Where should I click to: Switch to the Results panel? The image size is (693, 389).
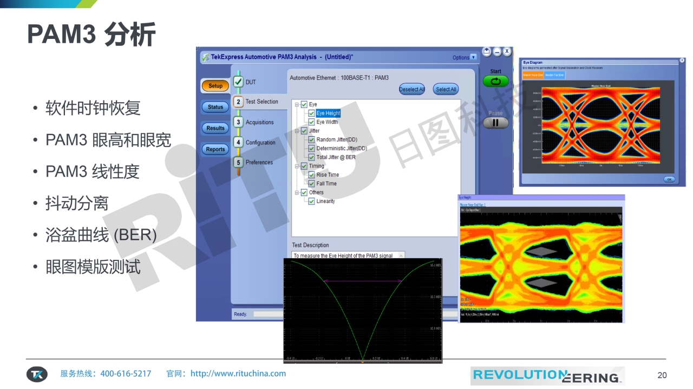tap(215, 128)
